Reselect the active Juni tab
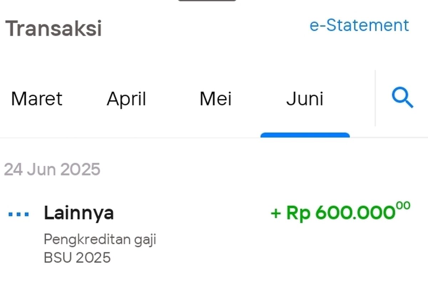Image resolution: width=428 pixels, height=285 pixels. (305, 99)
